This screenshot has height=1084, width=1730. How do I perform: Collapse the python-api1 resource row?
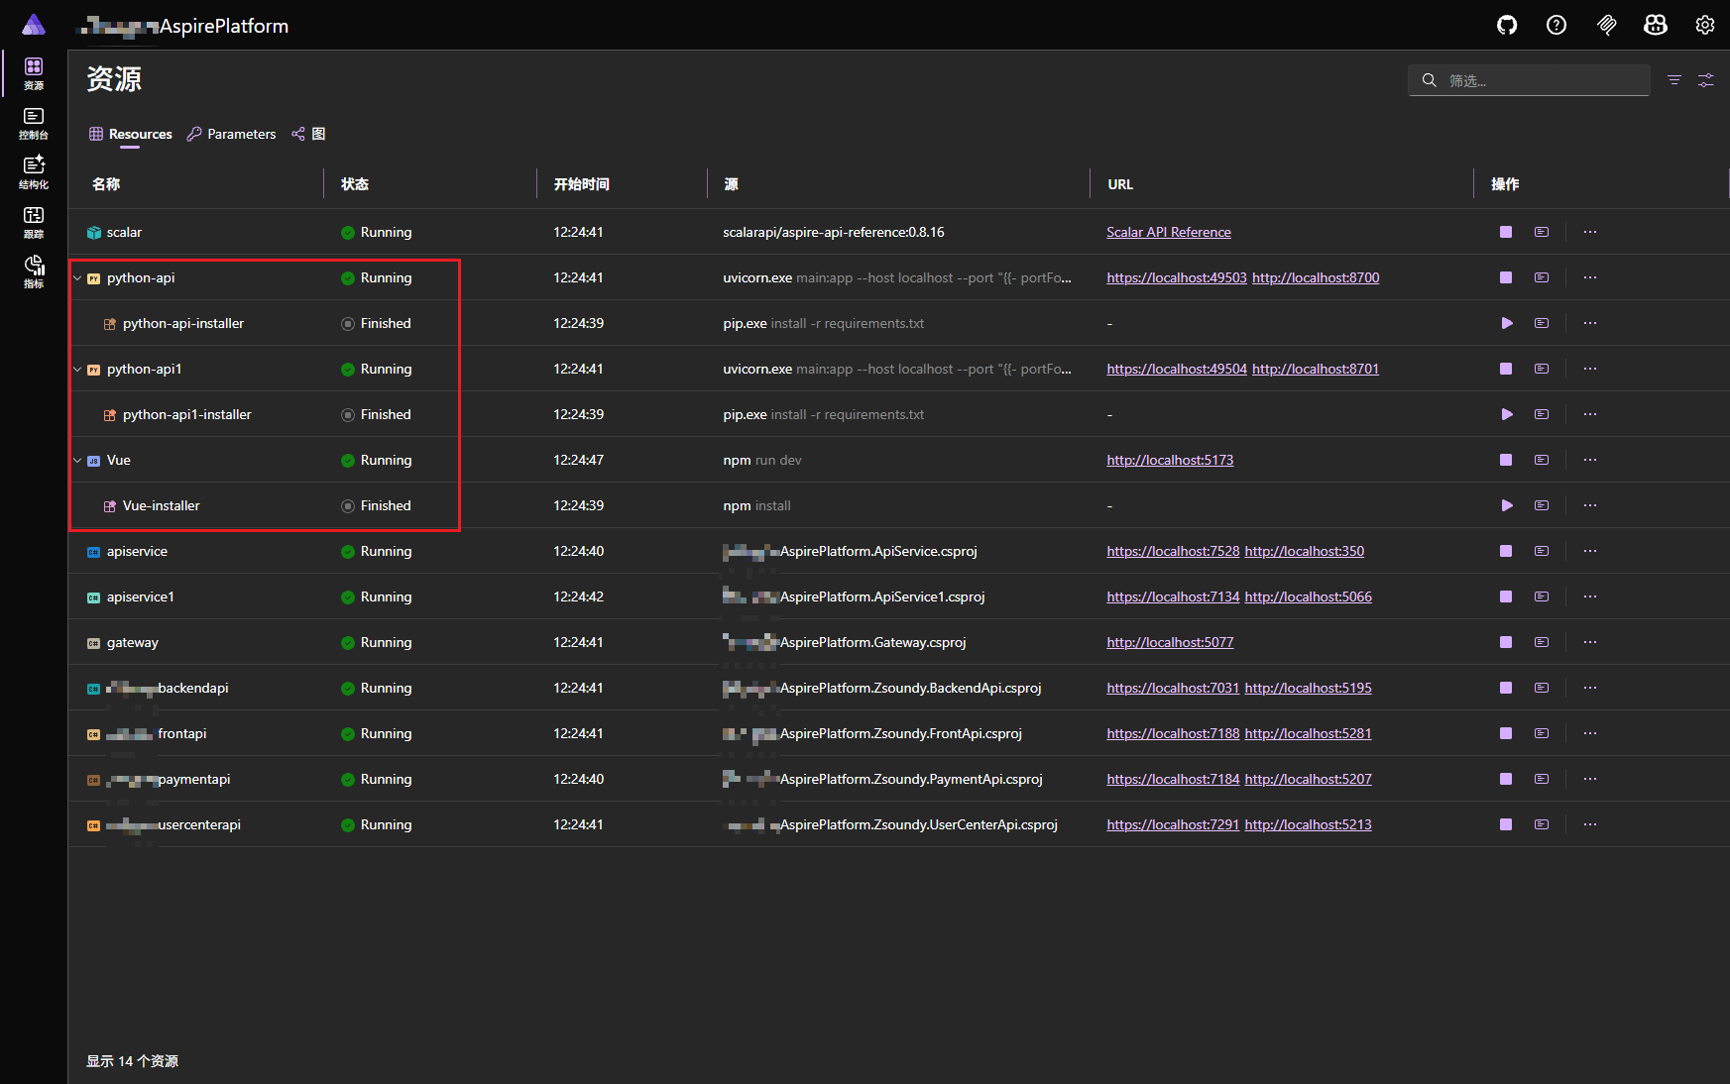click(x=78, y=370)
